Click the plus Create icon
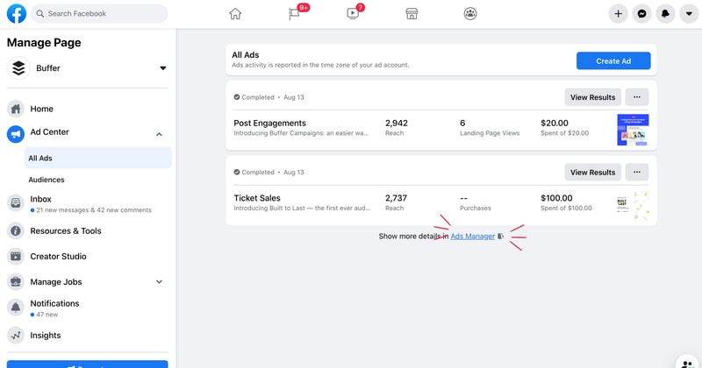The image size is (702, 368). 619,14
